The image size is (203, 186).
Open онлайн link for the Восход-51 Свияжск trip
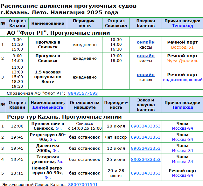click(146, 42)
